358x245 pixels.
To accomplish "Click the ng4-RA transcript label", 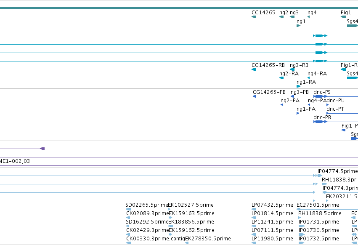I will tap(317, 74).
